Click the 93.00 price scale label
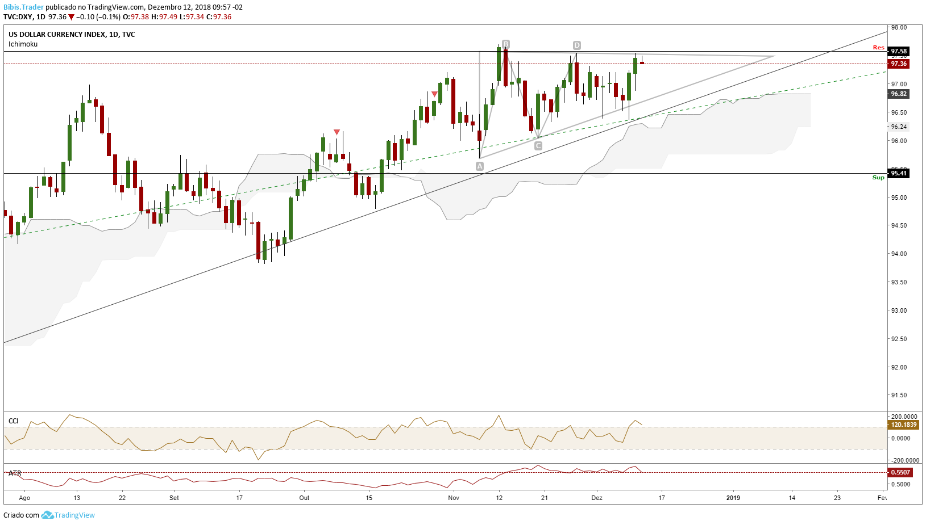 point(899,310)
